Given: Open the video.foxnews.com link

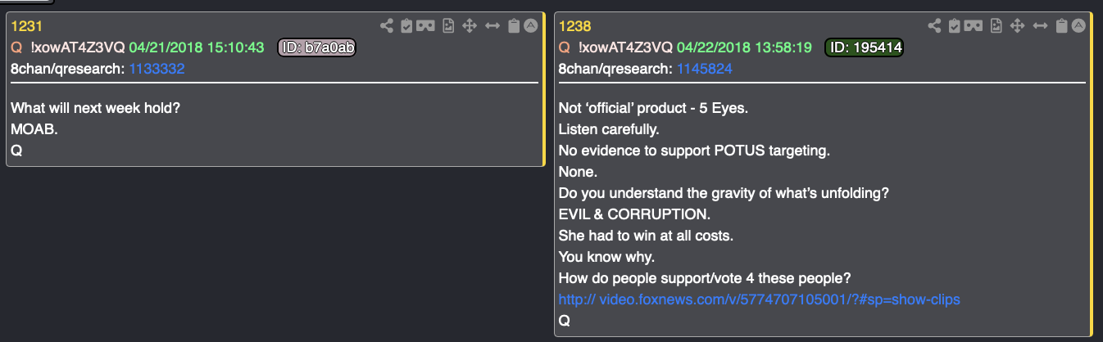Looking at the screenshot, I should [x=759, y=299].
